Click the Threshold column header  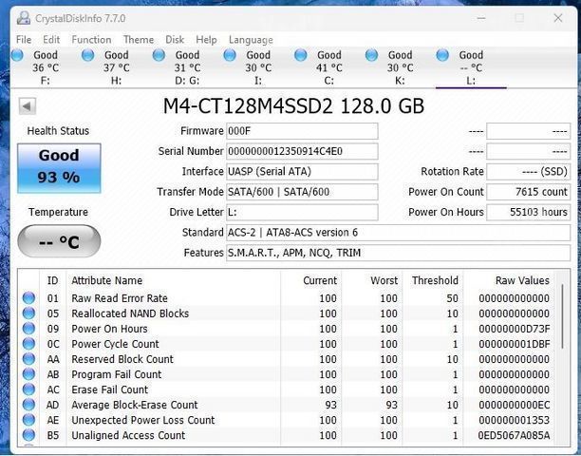click(435, 280)
